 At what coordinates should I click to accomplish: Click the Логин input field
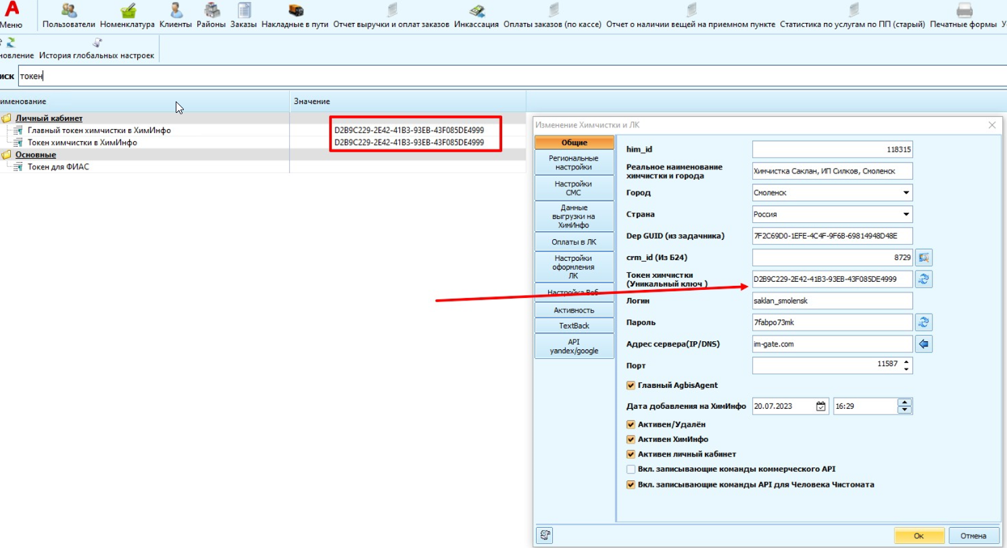click(832, 301)
